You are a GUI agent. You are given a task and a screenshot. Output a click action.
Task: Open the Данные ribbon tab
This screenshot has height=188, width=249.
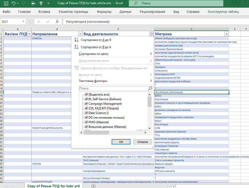126,12
